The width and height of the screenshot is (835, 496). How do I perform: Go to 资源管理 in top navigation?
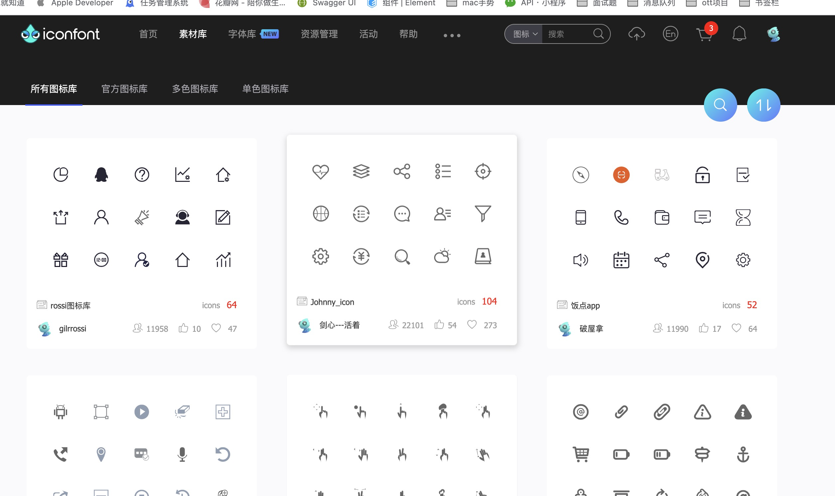point(319,34)
